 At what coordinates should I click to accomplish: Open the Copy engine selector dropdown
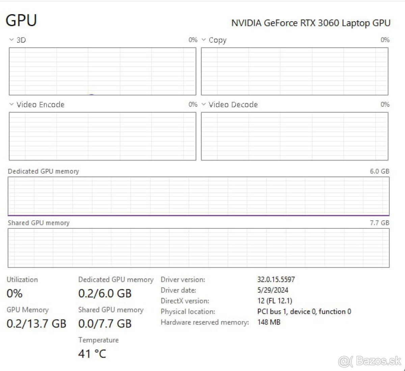click(204, 40)
